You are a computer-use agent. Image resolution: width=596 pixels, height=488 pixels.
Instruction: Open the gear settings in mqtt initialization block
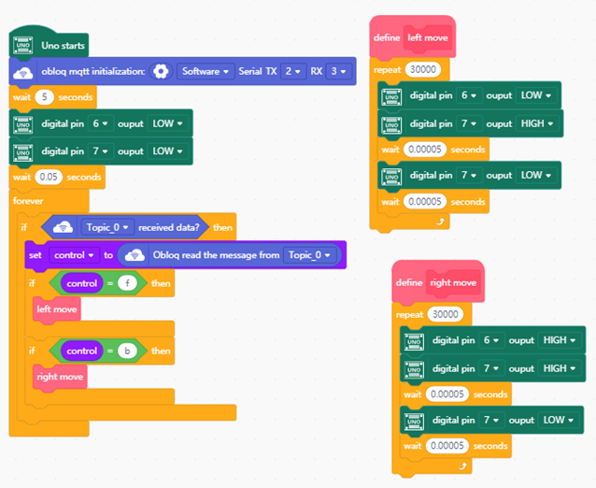click(161, 71)
